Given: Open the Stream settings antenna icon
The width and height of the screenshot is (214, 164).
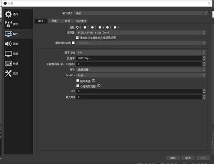Looking at the screenshot, I should (8, 24).
